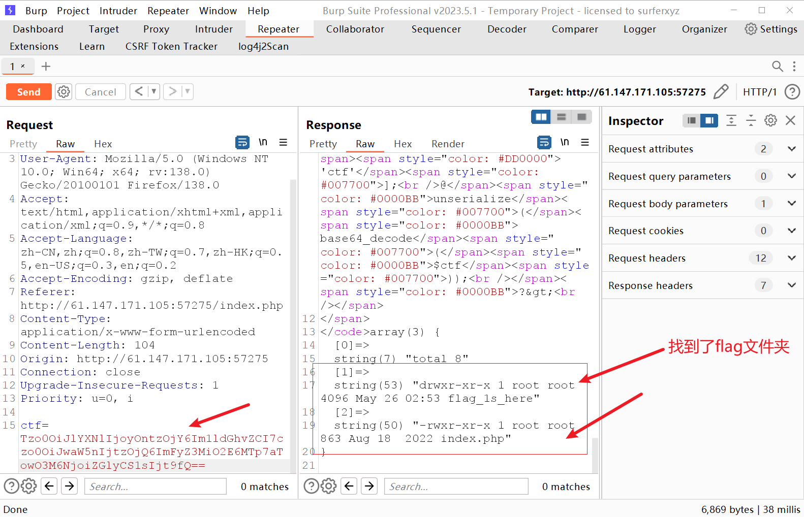Go forward in Repeater history
This screenshot has width=804, height=517.
(x=173, y=91)
